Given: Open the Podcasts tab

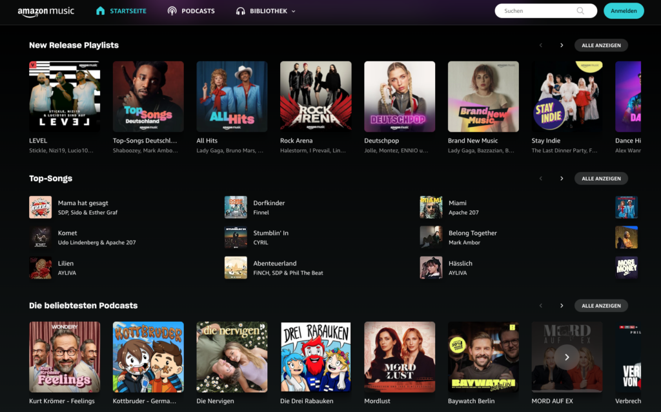Looking at the screenshot, I should [191, 11].
